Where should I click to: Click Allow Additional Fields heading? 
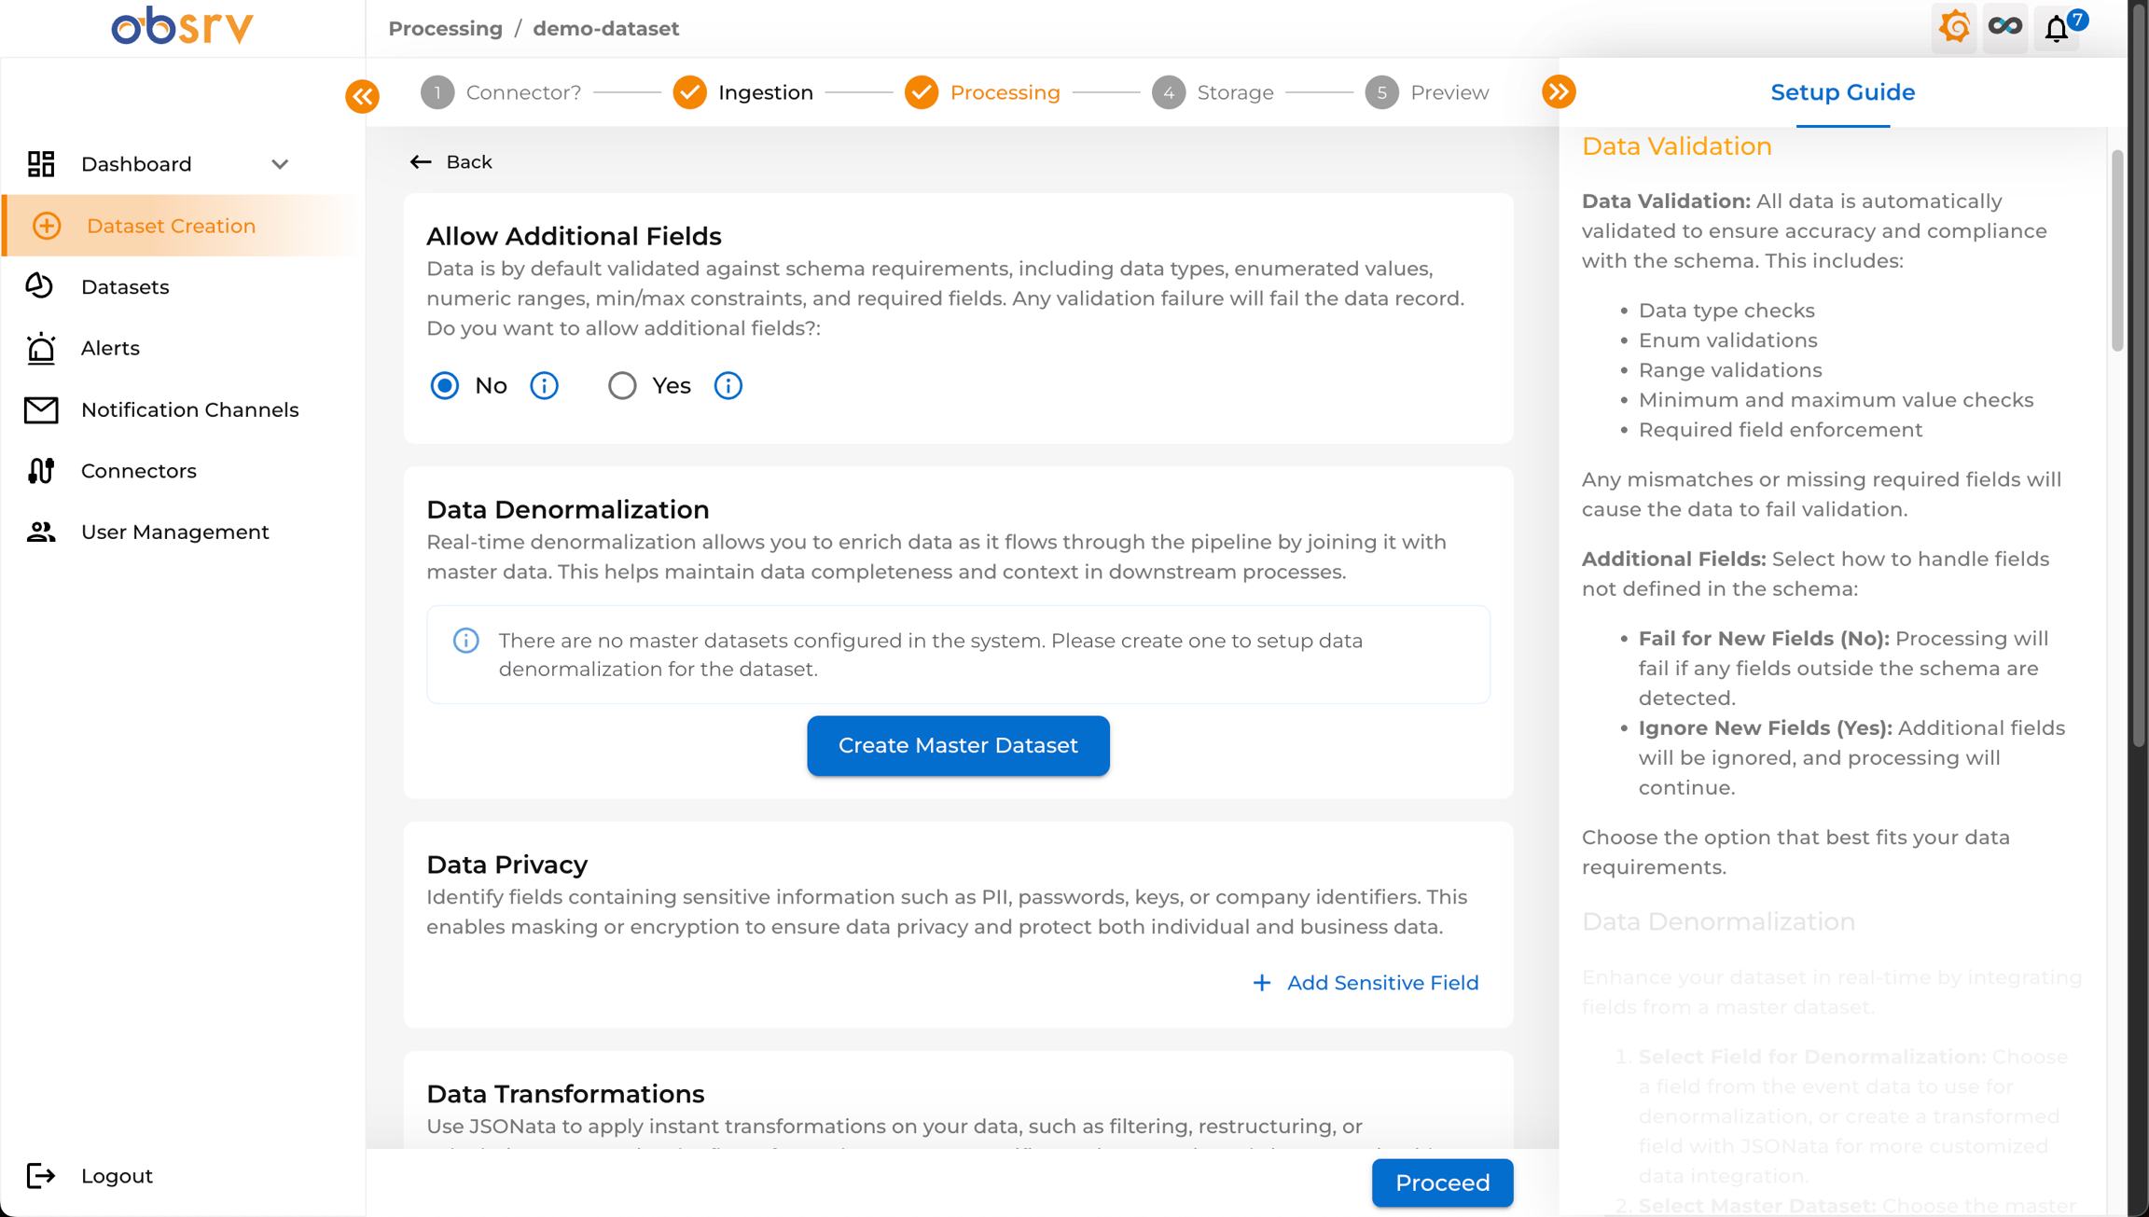coord(574,236)
